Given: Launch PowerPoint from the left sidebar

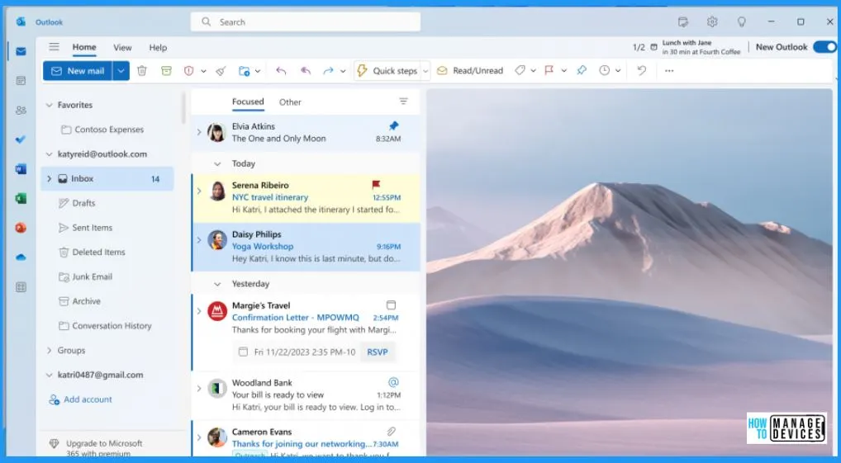Looking at the screenshot, I should pyautogui.click(x=21, y=228).
